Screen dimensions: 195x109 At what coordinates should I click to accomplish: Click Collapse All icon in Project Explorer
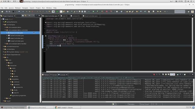tap(23, 16)
